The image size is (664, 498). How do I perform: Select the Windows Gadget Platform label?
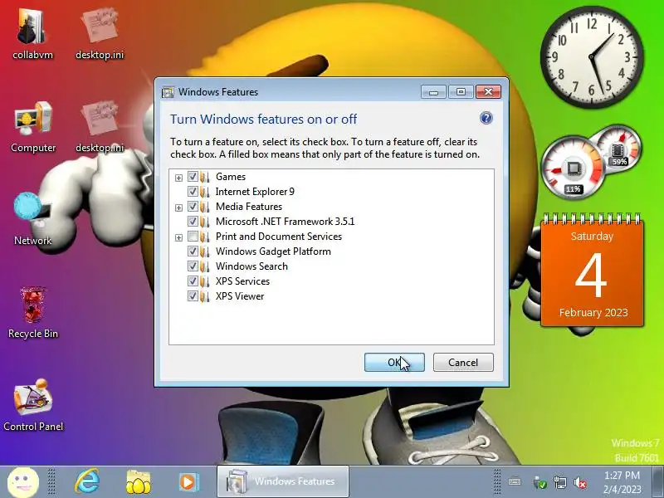(273, 251)
